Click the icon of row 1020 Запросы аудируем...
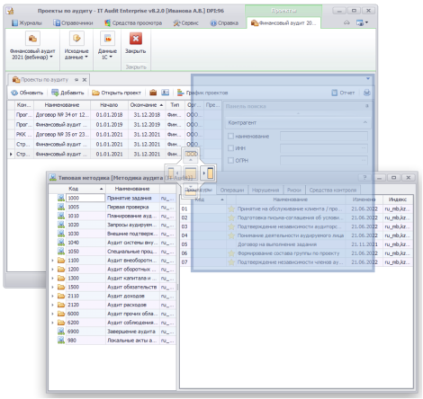 tap(61, 225)
